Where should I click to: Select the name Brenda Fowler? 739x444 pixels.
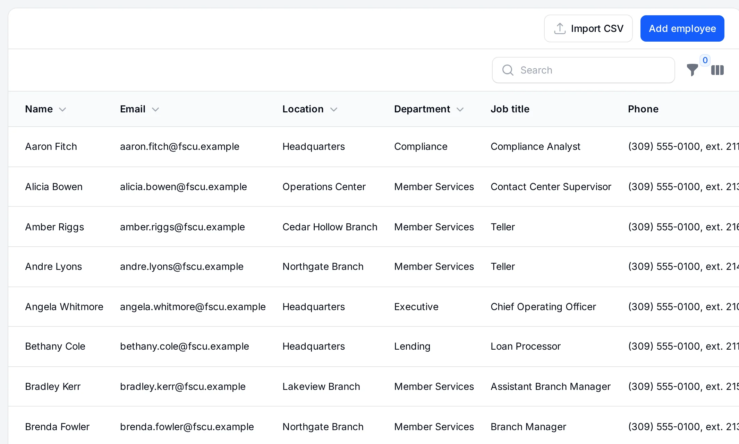tap(57, 427)
